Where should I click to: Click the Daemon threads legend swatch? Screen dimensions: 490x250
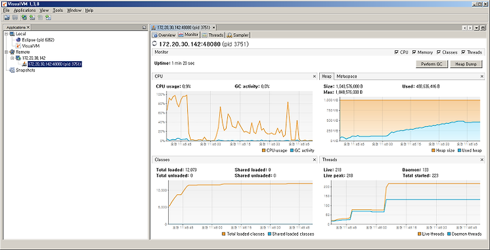tap(449, 234)
